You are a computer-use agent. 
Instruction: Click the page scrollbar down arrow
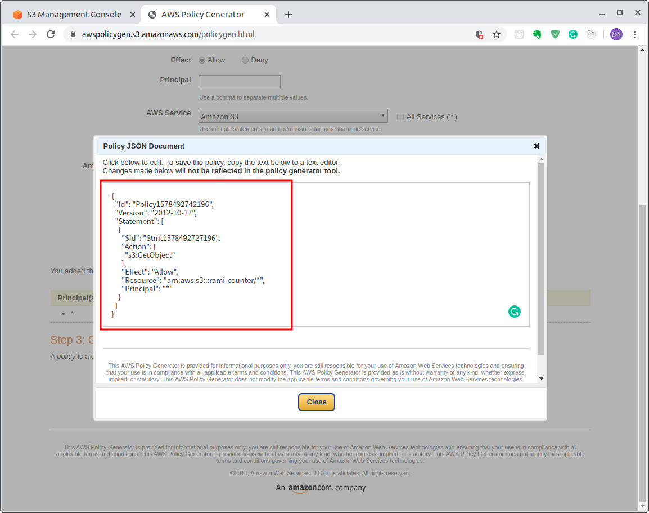[642, 506]
